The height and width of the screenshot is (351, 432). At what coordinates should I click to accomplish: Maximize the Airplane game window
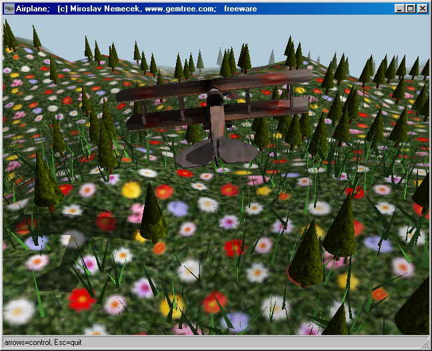click(x=411, y=9)
